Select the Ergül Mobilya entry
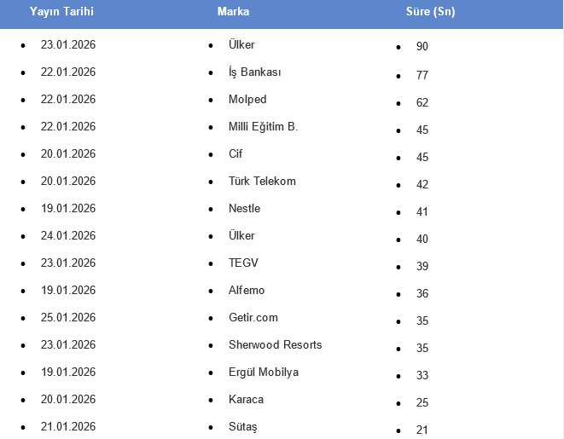This screenshot has height=439, width=564. coord(263,373)
